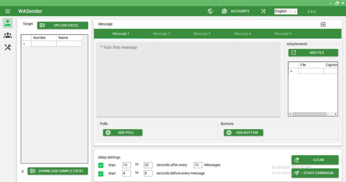The image size is (346, 182).
Task: Switch to Message 5 tab
Action: [x=283, y=34]
